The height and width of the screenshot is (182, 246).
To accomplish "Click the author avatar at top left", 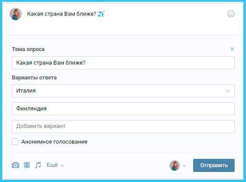I will tap(16, 14).
